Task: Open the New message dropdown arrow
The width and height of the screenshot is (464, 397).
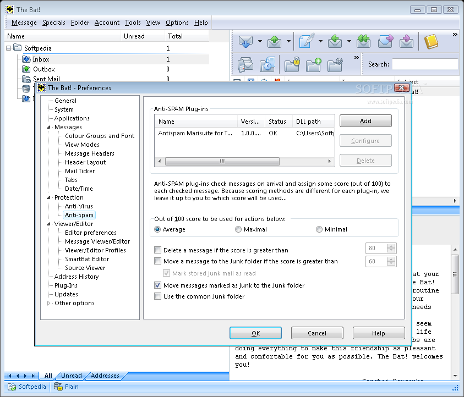Action: [320, 41]
